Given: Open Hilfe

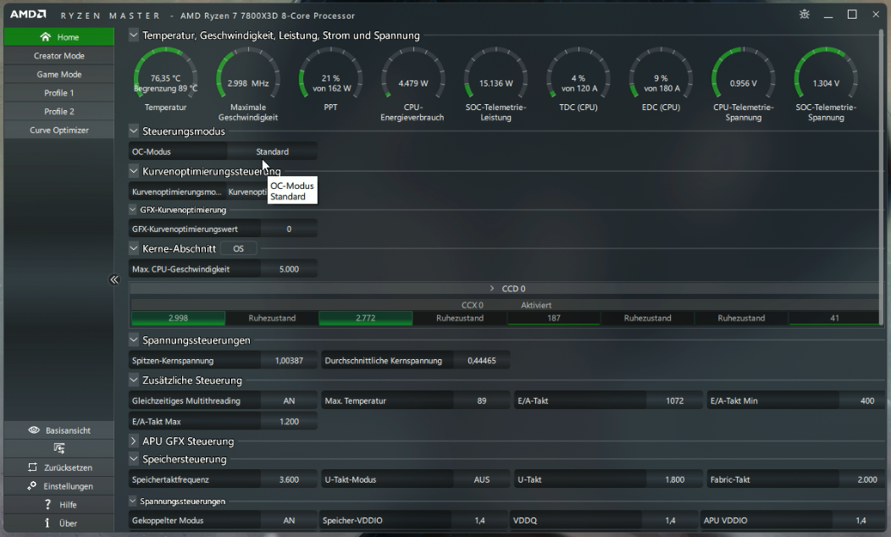Looking at the screenshot, I should (59, 505).
